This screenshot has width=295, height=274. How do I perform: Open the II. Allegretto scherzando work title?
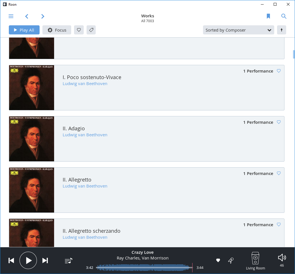tap(91, 231)
